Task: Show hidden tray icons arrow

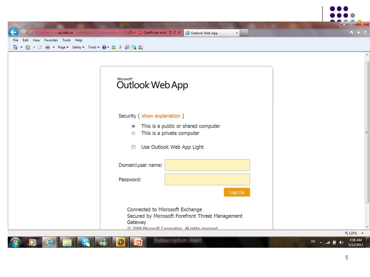Action: pyautogui.click(x=321, y=242)
